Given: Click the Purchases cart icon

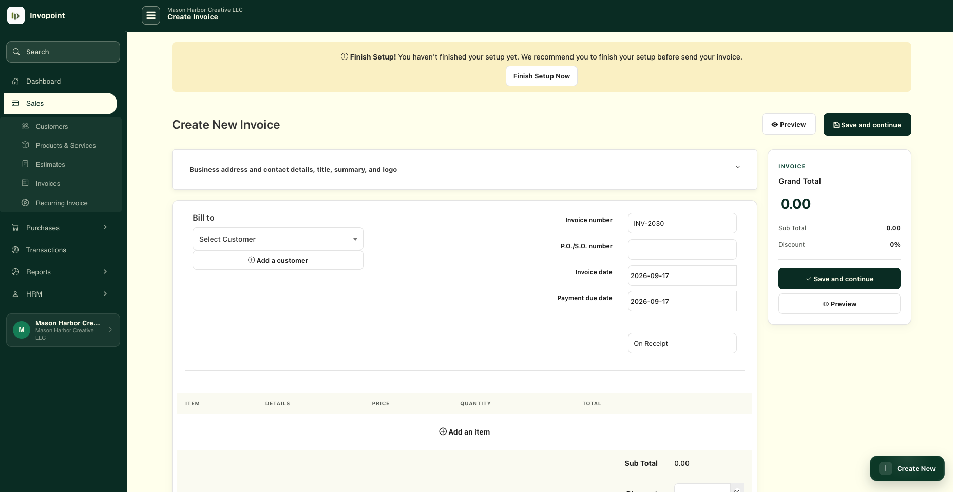Looking at the screenshot, I should (15, 228).
